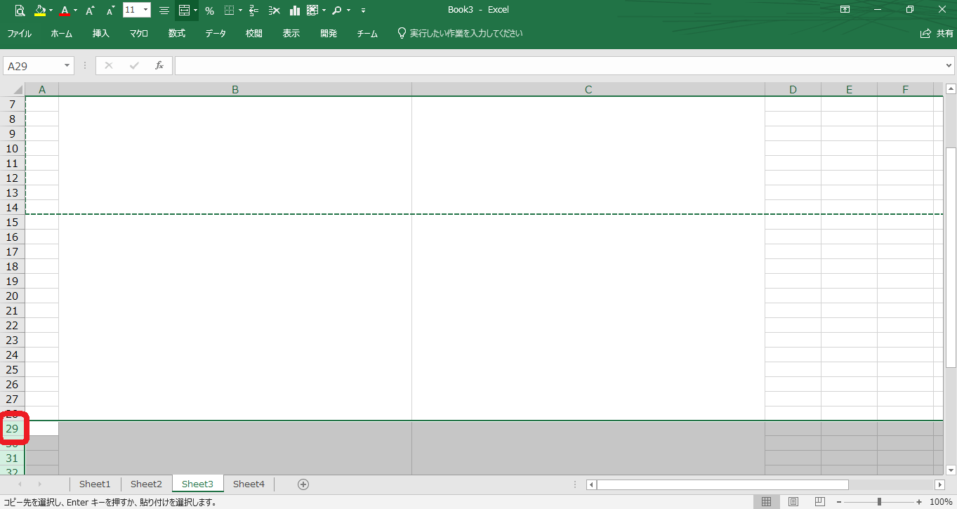Insert a column chart icon
Image resolution: width=957 pixels, height=509 pixels.
point(295,11)
